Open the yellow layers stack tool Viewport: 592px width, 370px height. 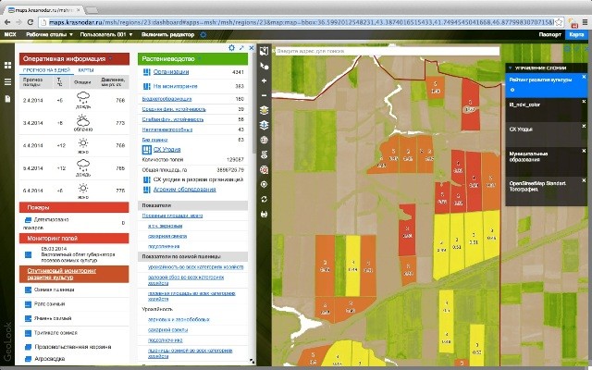point(264,110)
